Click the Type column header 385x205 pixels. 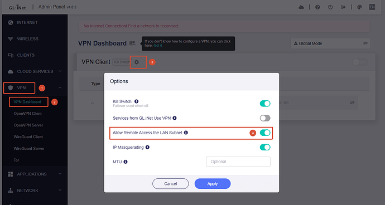[x=95, y=84]
